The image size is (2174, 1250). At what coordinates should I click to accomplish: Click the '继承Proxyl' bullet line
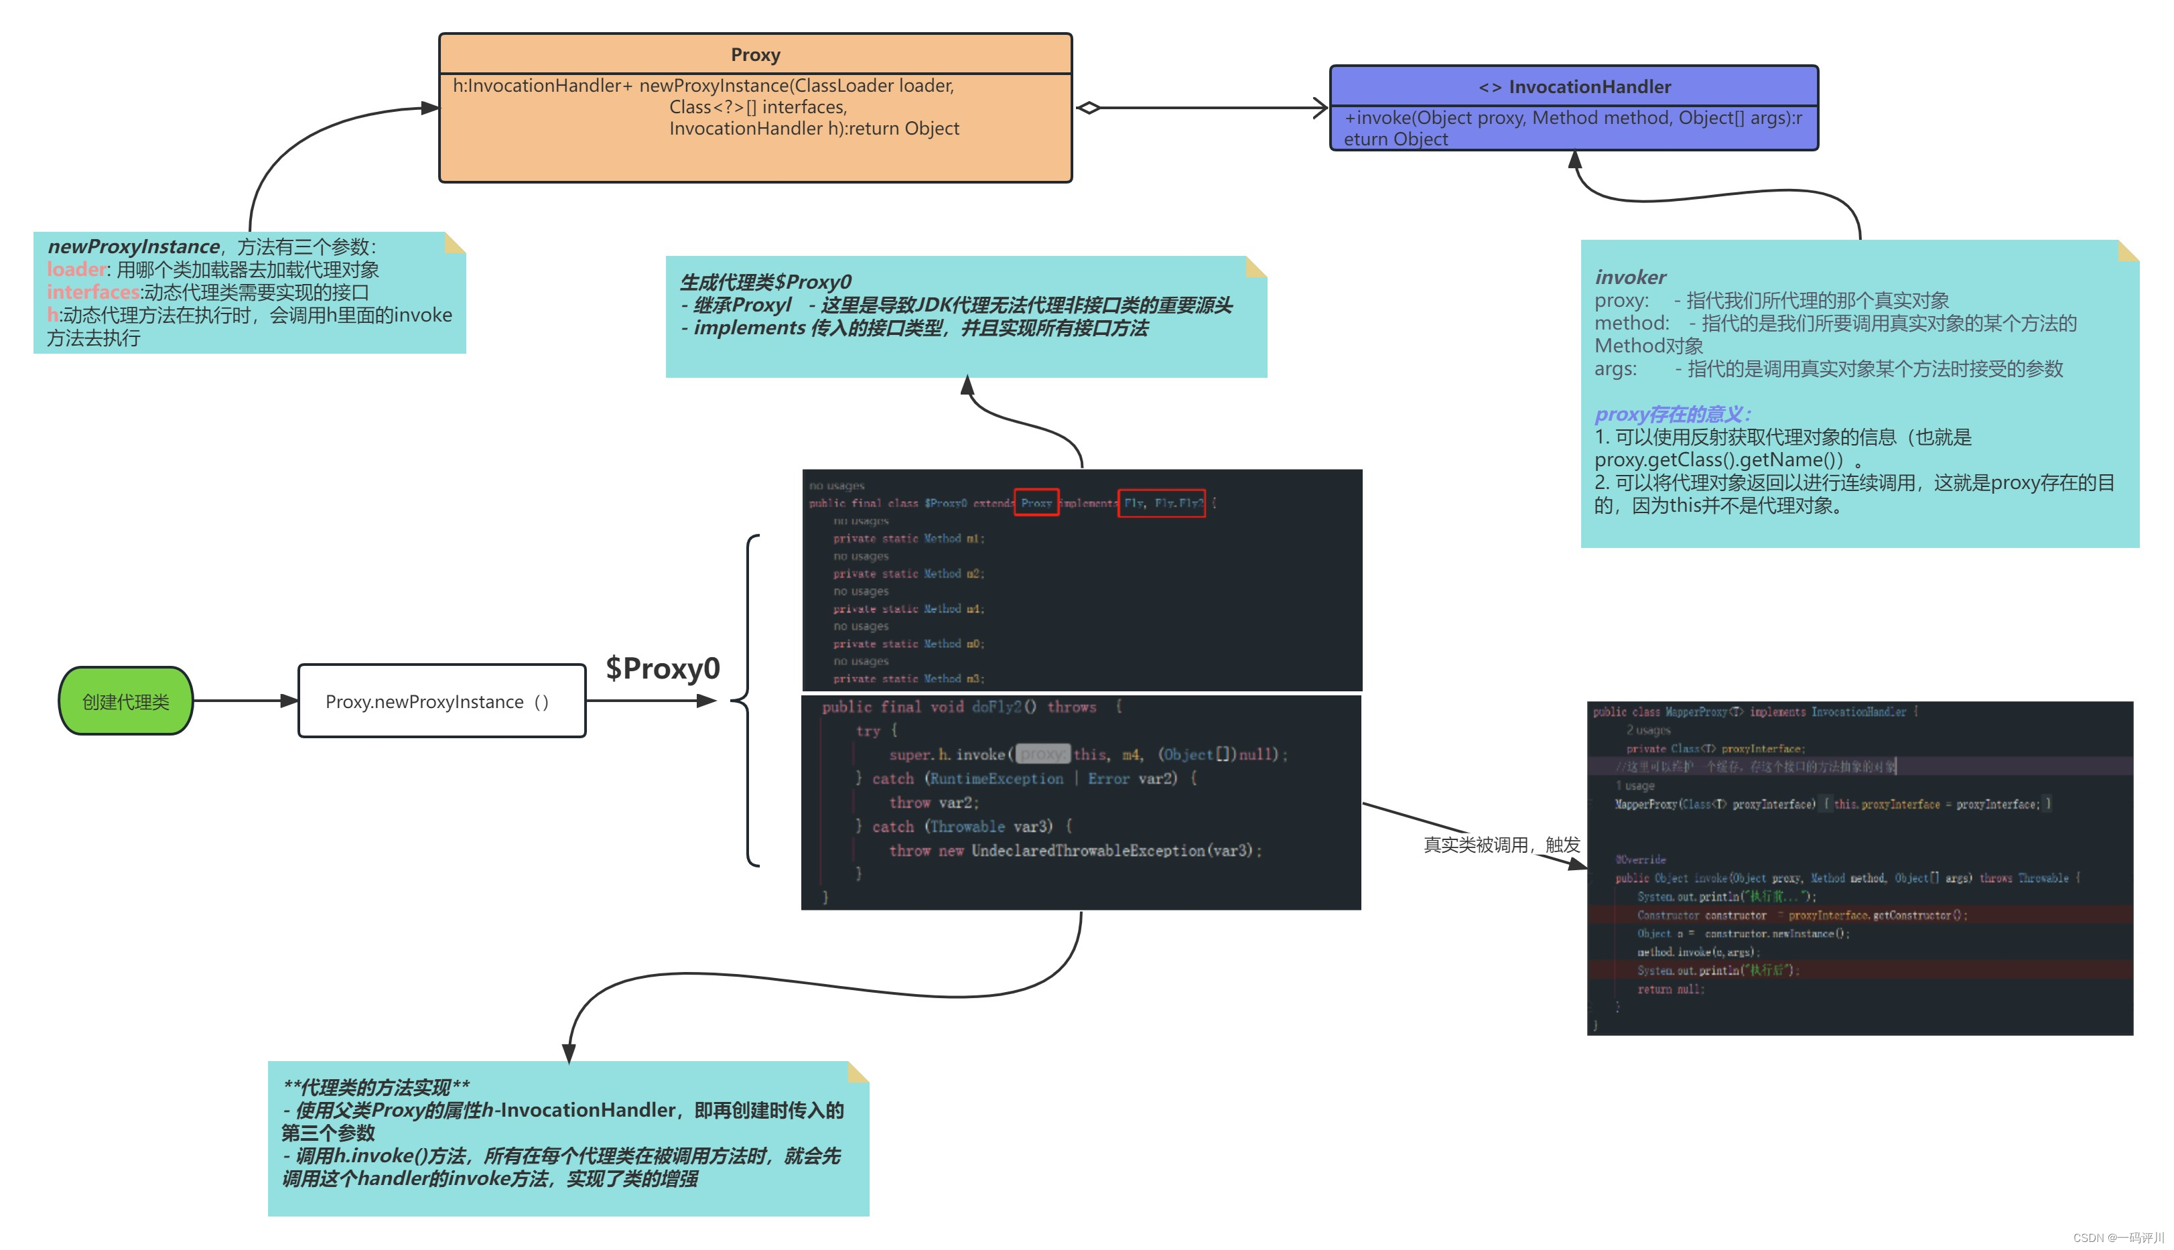point(955,305)
